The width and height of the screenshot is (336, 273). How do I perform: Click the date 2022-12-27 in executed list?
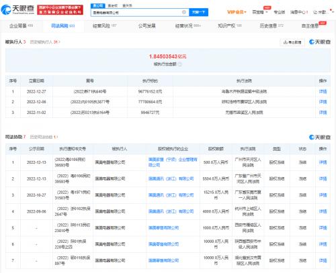(x=36, y=91)
